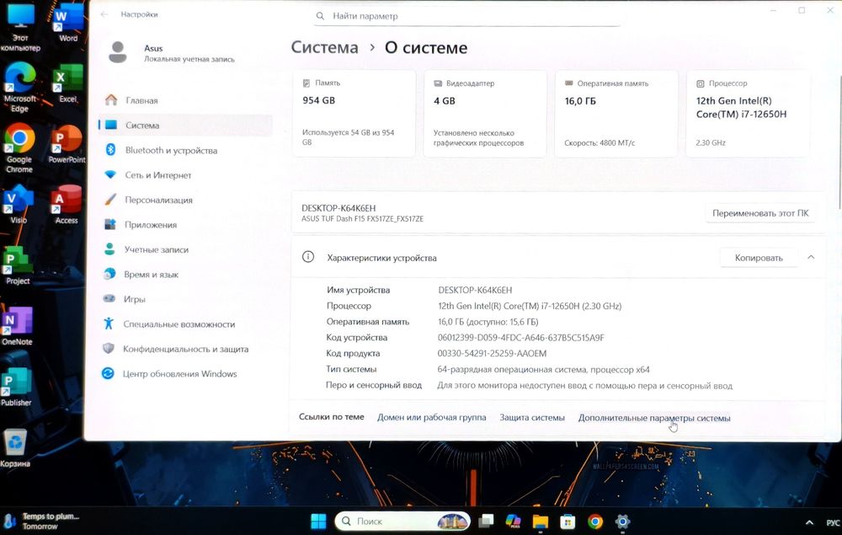Open Project desktop shortcut
Image resolution: width=842 pixels, height=535 pixels.
18,265
